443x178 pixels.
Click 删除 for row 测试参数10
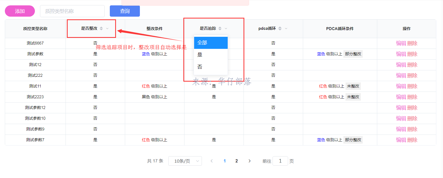[x=412, y=118]
